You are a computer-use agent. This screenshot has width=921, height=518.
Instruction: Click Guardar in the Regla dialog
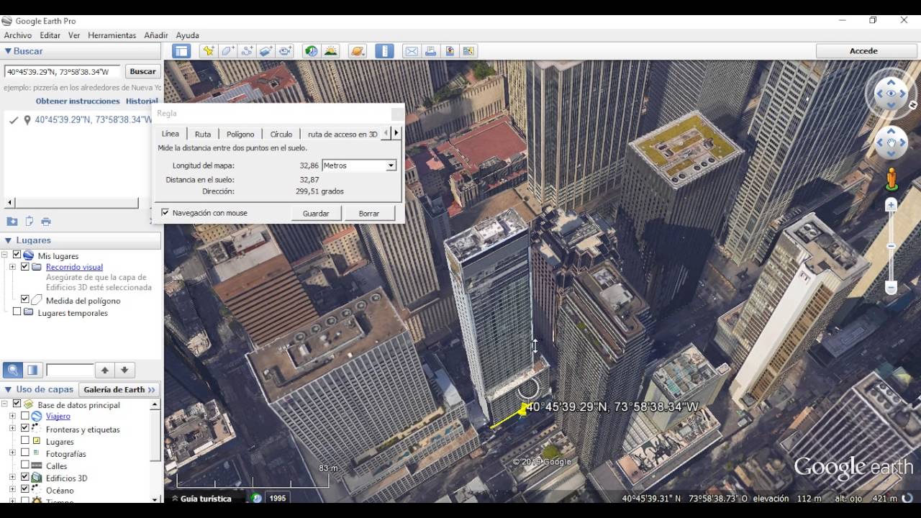[316, 213]
